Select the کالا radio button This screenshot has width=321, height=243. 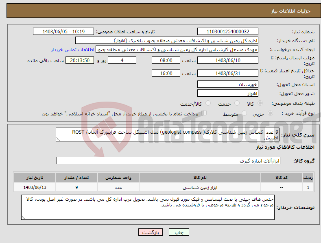click(260, 103)
